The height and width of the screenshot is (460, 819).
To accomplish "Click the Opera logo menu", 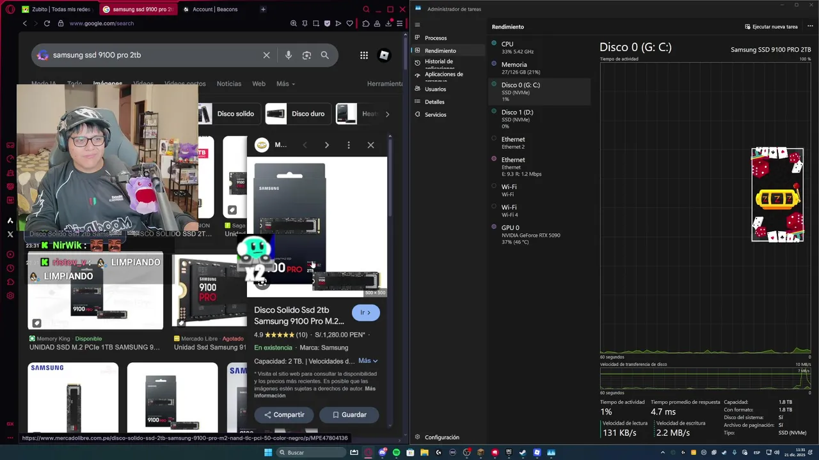I will [x=10, y=10].
